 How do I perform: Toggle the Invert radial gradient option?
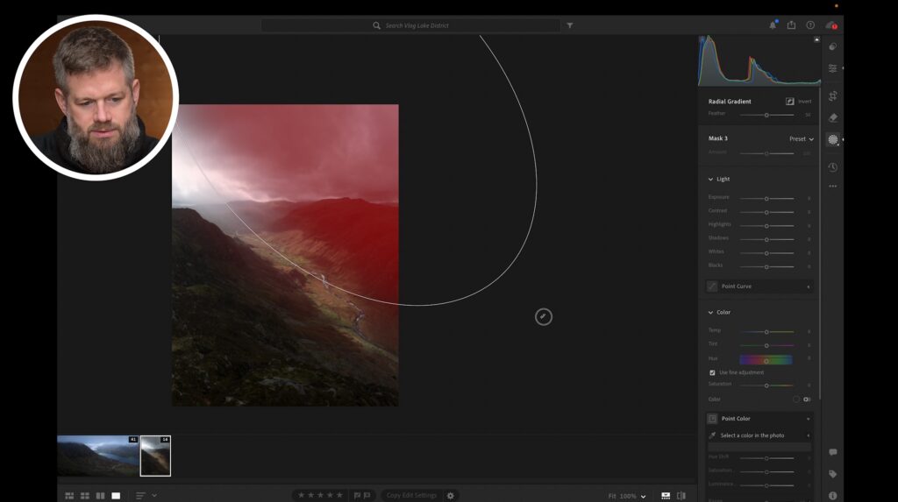pos(790,102)
